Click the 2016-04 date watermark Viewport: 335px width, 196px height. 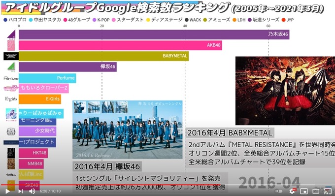pyautogui.click(x=269, y=183)
